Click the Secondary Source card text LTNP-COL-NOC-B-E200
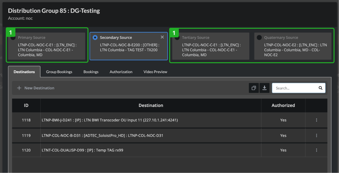 (130, 48)
